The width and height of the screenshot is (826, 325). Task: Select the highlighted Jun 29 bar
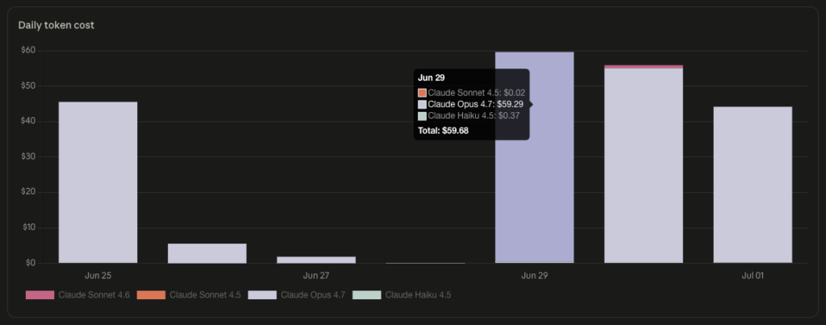coord(535,157)
